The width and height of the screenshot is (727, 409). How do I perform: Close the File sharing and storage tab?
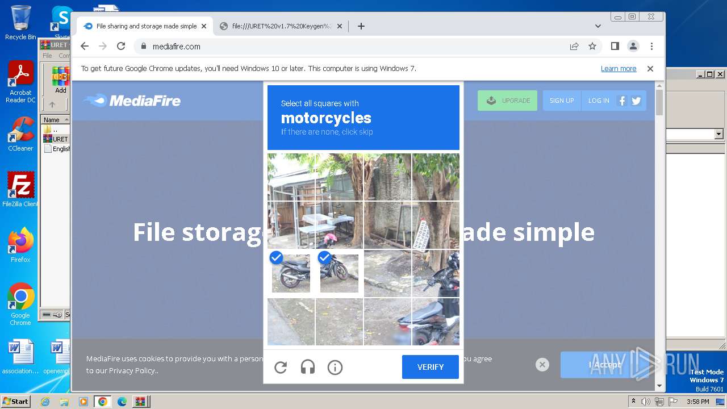tap(204, 26)
